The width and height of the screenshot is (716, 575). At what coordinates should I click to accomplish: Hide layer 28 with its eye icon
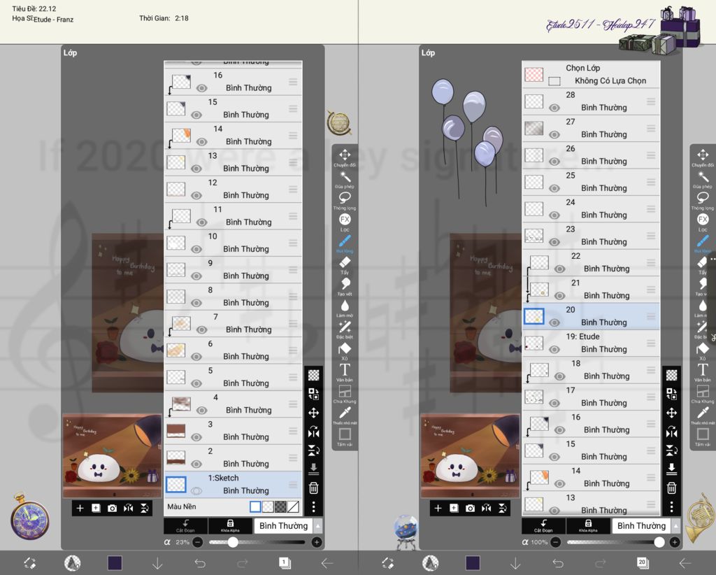click(554, 108)
